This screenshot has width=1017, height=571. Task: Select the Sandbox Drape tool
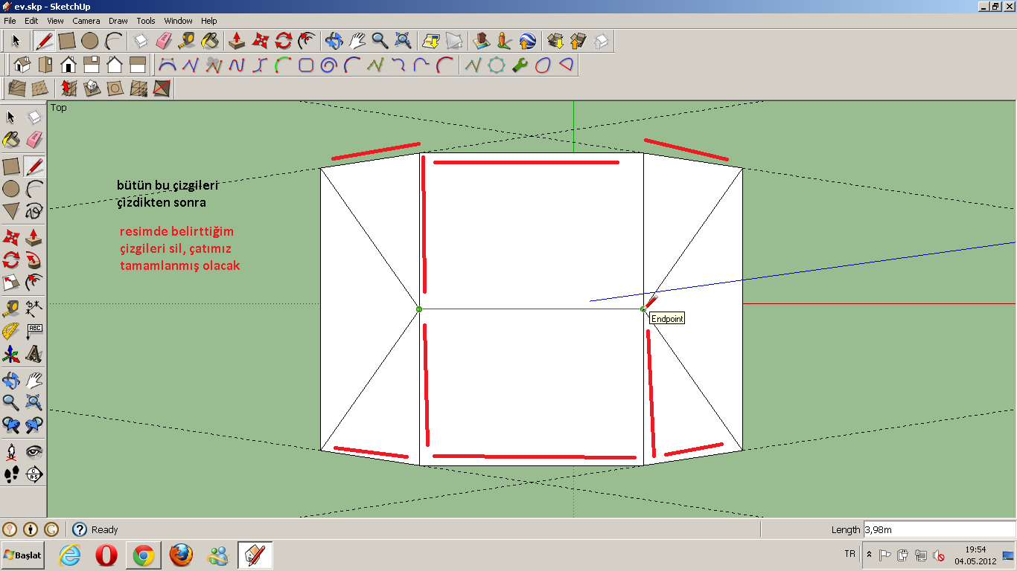(115, 88)
